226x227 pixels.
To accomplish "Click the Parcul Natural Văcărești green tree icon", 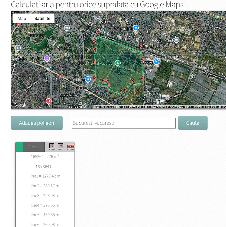I will pos(118,63).
